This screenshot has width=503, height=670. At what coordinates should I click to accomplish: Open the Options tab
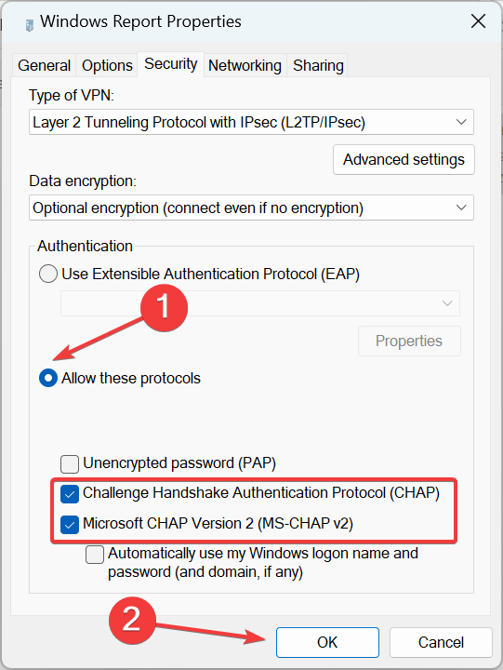[x=107, y=65]
